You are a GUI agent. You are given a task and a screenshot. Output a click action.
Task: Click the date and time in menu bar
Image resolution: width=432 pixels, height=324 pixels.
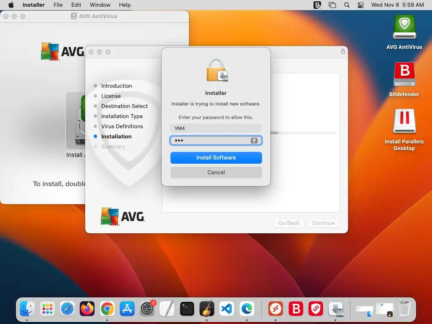(397, 5)
